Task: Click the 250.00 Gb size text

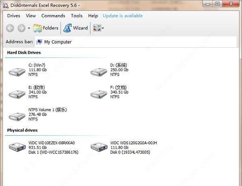Action: click(119, 70)
